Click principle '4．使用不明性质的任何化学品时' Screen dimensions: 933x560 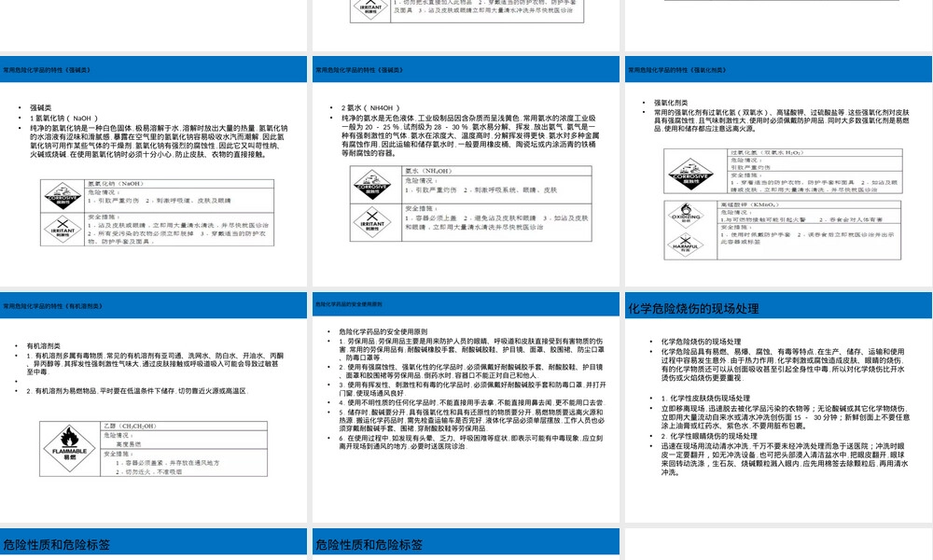[x=472, y=403]
